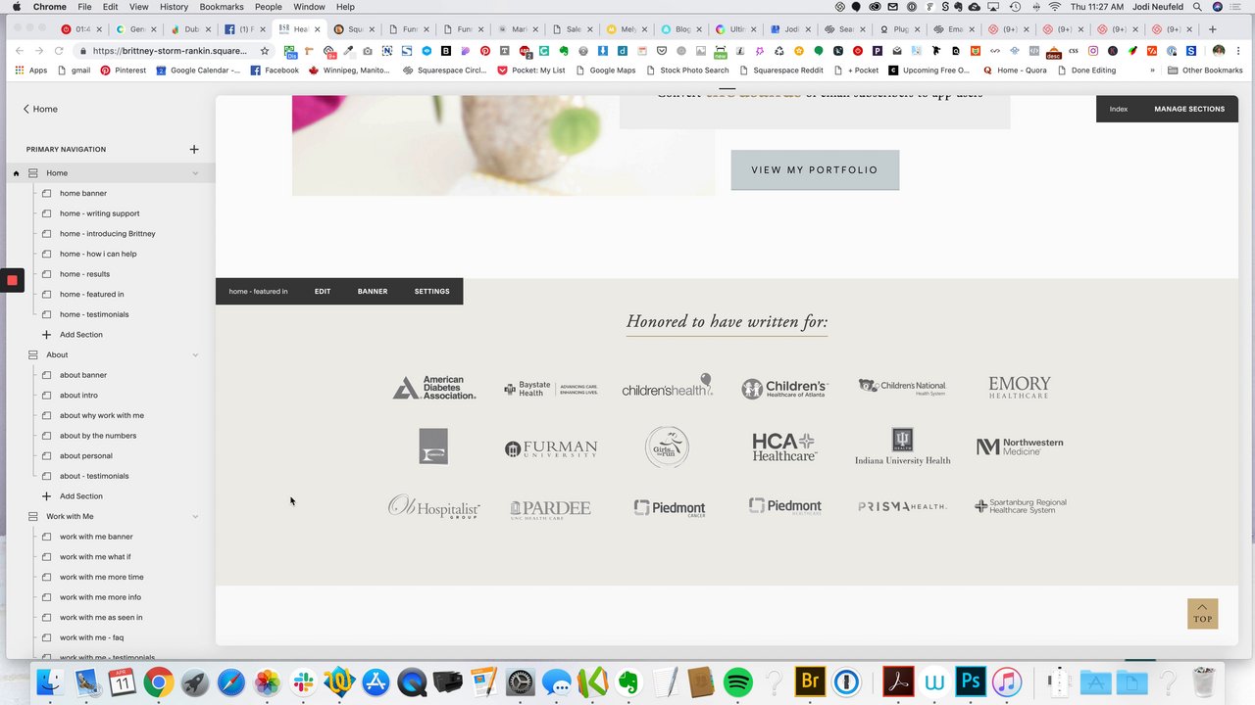Screen dimensions: 1255x705
Task: Jump to top with the TOP button
Action: tap(1203, 614)
